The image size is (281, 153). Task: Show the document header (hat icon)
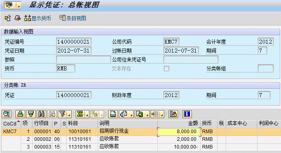point(17,18)
